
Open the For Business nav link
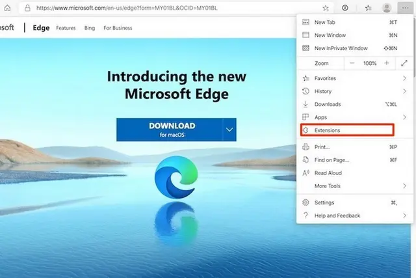[x=118, y=28]
